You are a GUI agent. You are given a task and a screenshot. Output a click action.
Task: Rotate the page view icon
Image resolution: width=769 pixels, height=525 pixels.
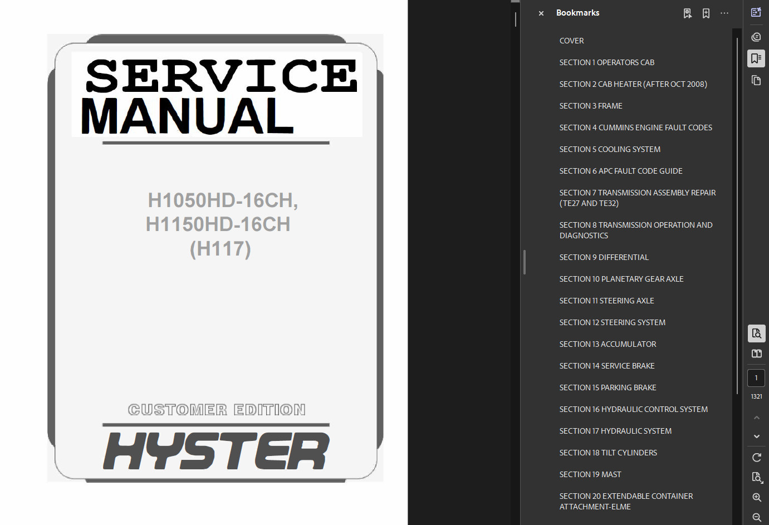coord(756,458)
